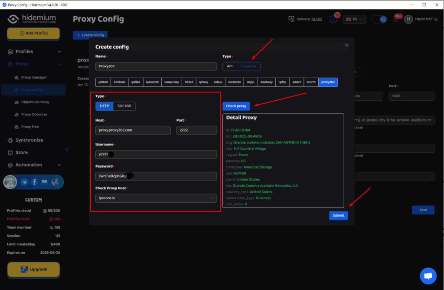Click the Port field showing 2222
Screen dimensions: 444x290
(x=196, y=130)
